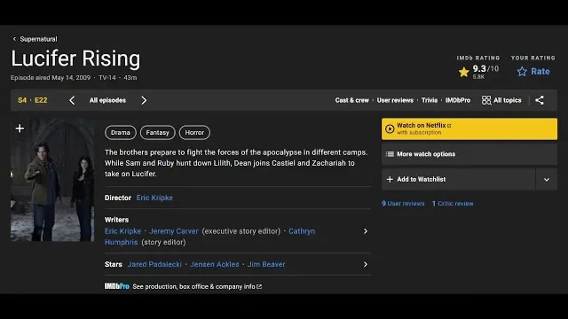This screenshot has width=568, height=319.
Task: Click the All topics label
Action: click(x=507, y=100)
